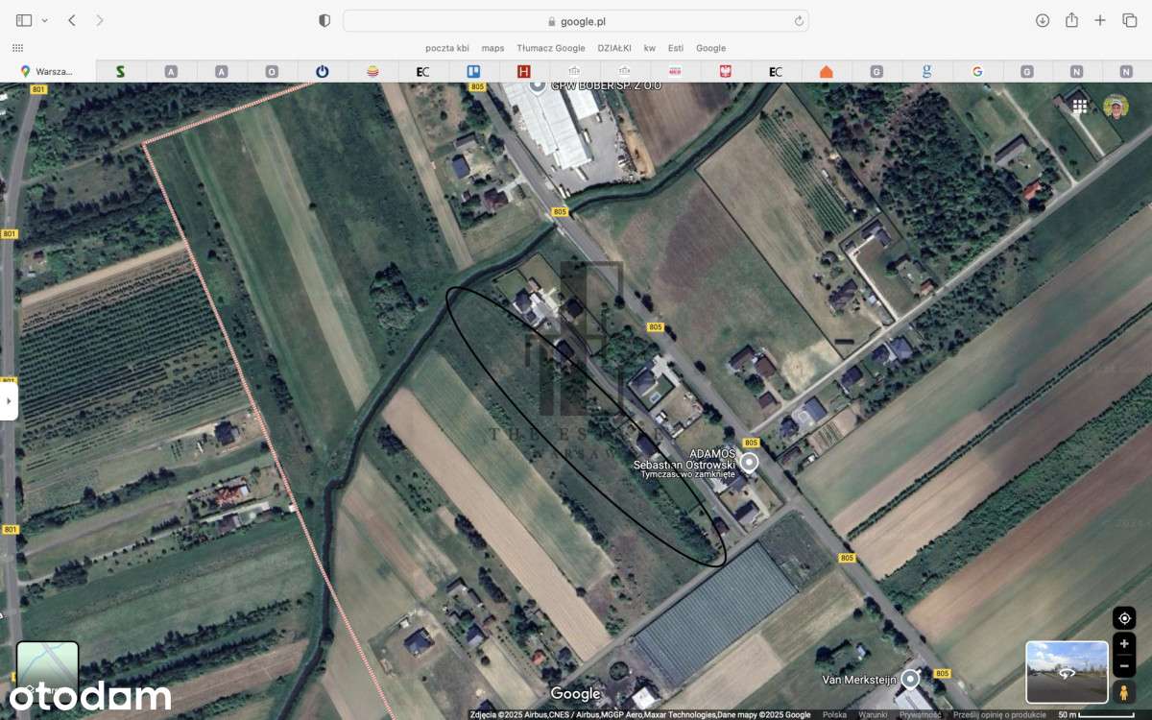Open the 'kw' bookmark
This screenshot has height=720, width=1152.
[650, 48]
